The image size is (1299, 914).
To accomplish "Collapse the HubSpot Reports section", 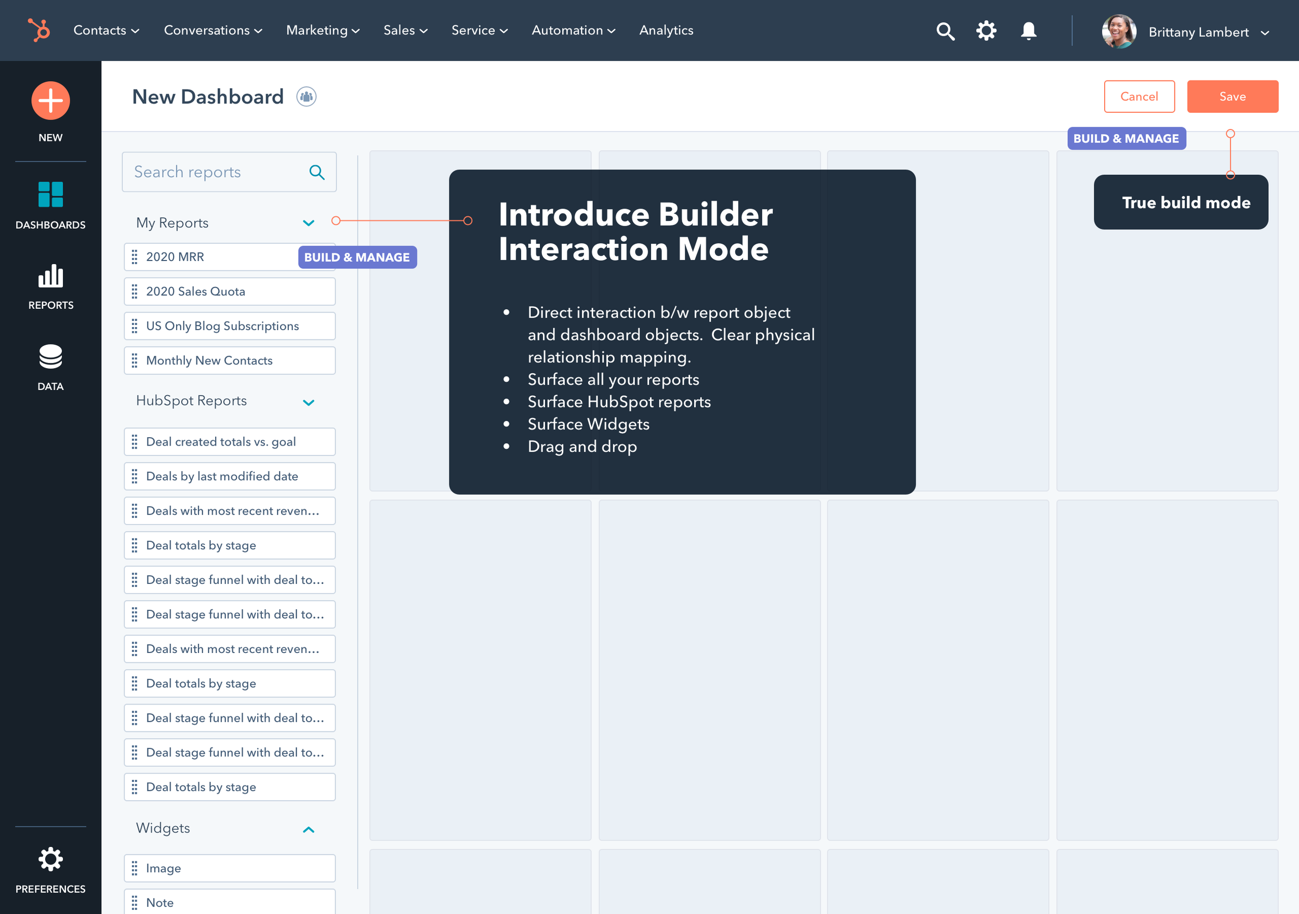I will [308, 402].
